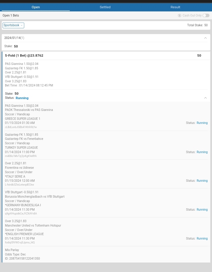This screenshot has width=212, height=272.
Task: Click Running status of Gaziantep FK leg
Action: [x=202, y=152]
